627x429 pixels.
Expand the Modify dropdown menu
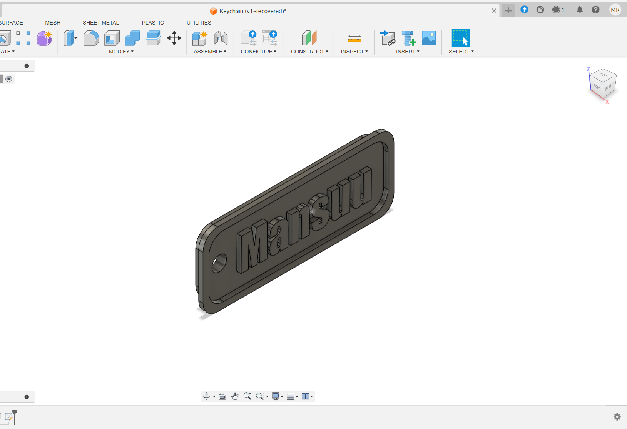(121, 52)
